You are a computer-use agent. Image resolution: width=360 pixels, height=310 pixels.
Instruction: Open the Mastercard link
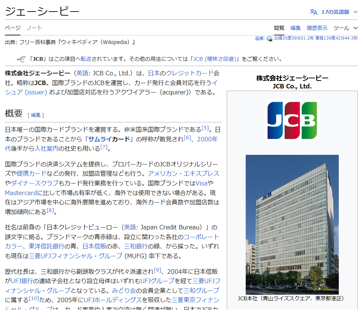click(21, 193)
